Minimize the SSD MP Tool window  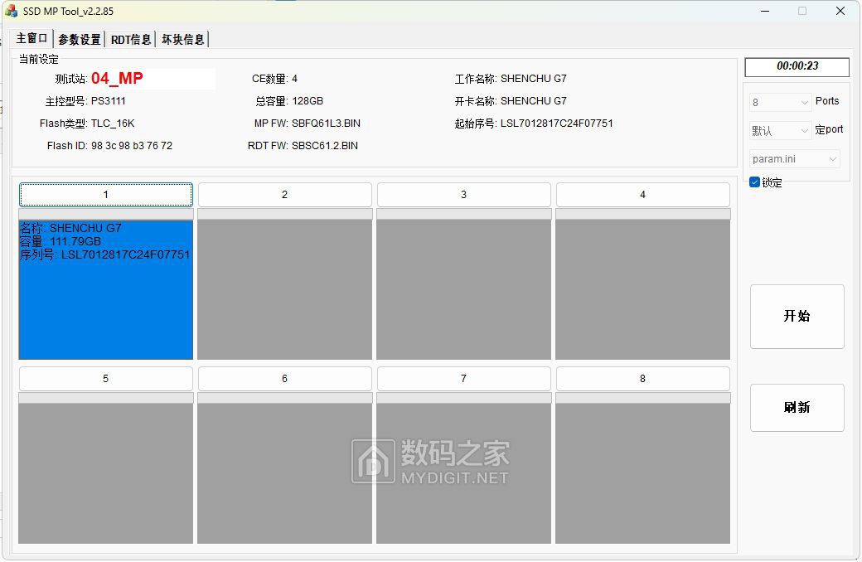[765, 11]
